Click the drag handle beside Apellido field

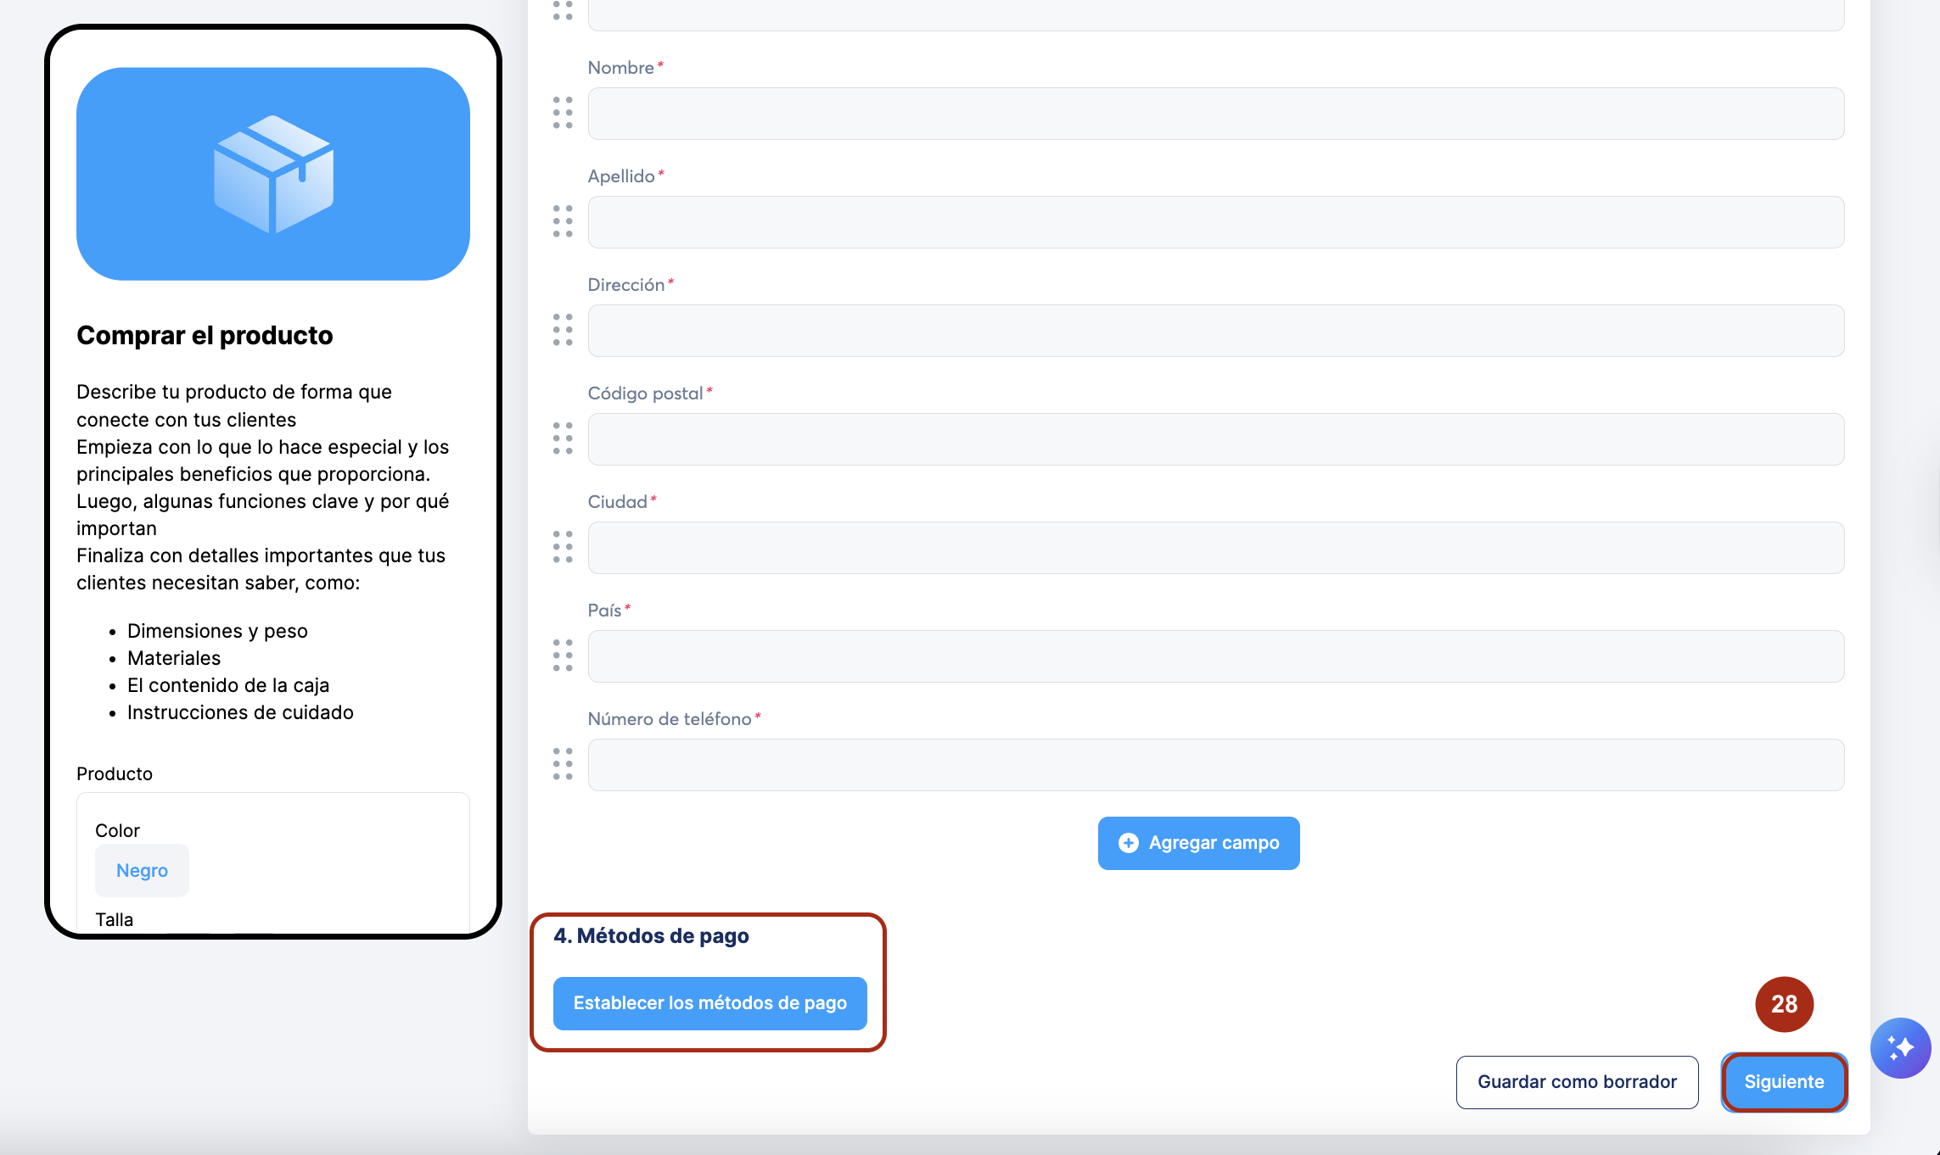tap(563, 221)
